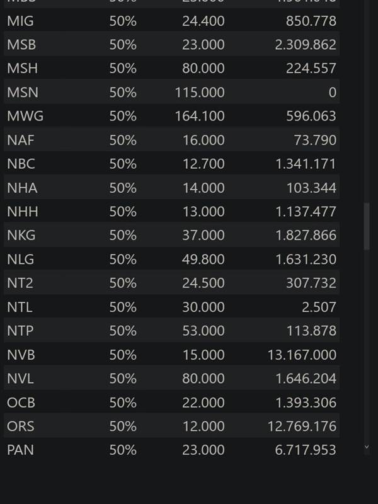This screenshot has height=504, width=378.
Task: Select the NT2 row
Action: [x=171, y=283]
